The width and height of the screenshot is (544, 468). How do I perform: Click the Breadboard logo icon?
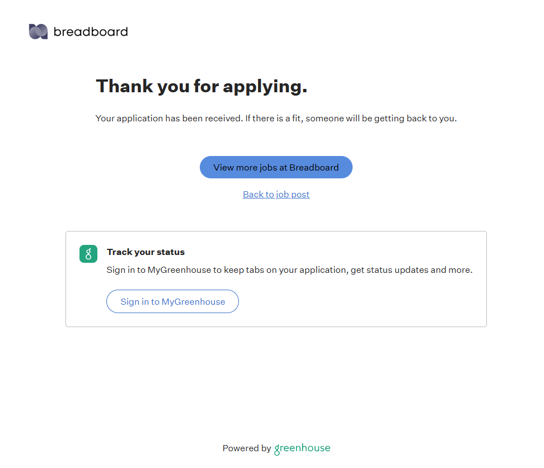tap(38, 32)
